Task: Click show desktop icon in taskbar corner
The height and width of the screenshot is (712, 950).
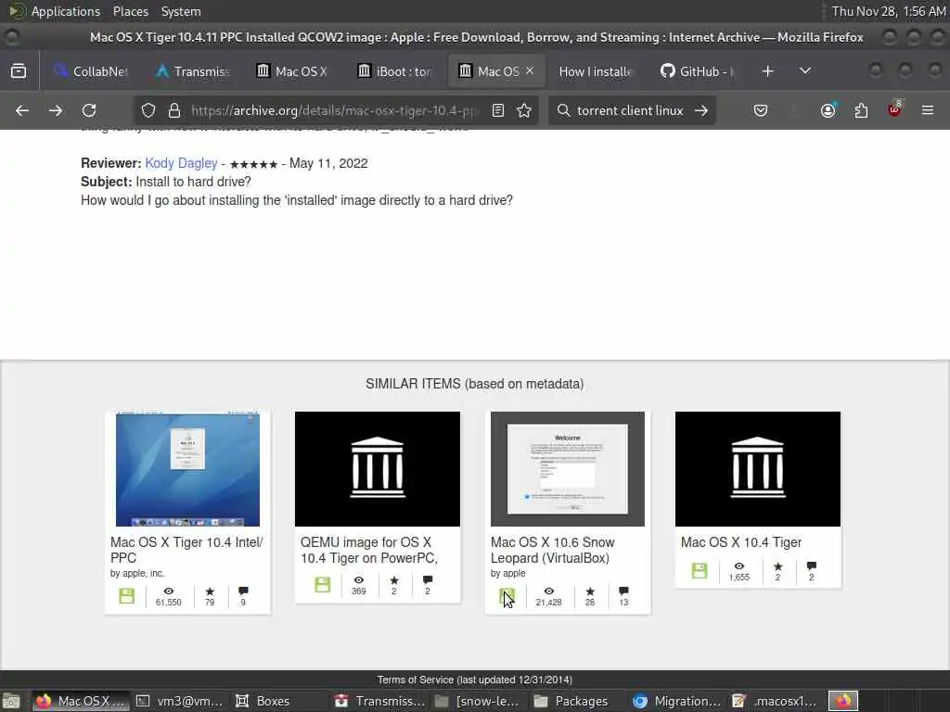Action: (11, 701)
